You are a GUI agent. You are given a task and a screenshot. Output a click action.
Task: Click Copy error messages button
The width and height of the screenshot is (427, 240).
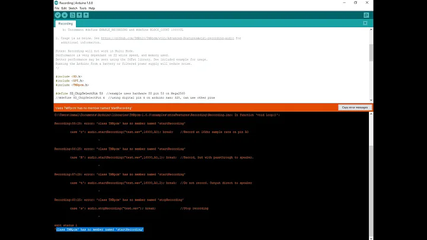point(355,108)
